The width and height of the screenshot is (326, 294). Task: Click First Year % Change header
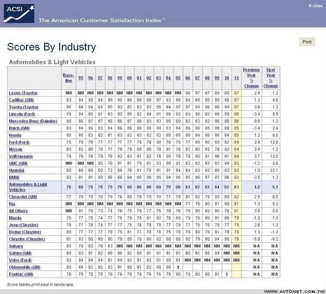coord(271,78)
